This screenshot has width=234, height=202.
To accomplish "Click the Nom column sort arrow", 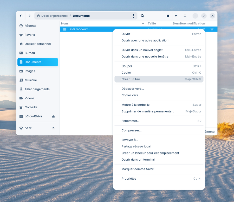I will [143, 24].
